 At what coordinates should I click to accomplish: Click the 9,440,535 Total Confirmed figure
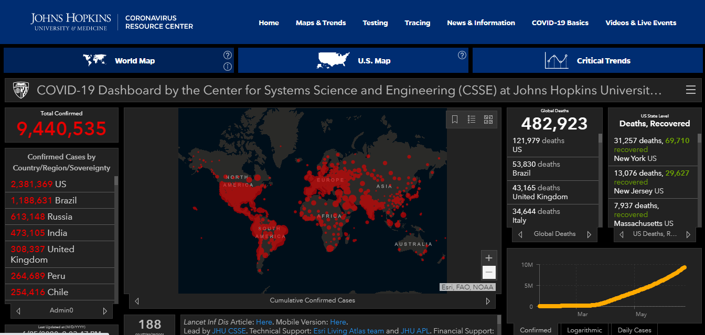coord(61,128)
